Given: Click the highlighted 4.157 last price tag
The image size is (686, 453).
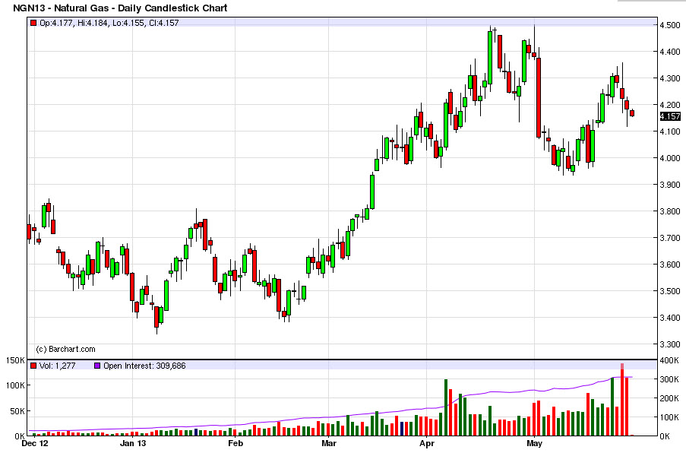Looking at the screenshot, I should [x=670, y=116].
